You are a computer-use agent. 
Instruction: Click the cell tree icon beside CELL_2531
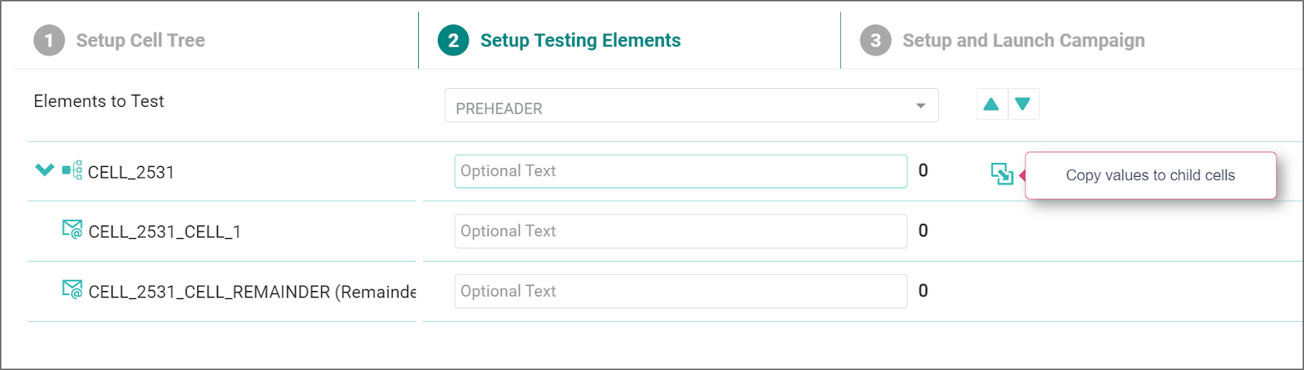[x=73, y=170]
